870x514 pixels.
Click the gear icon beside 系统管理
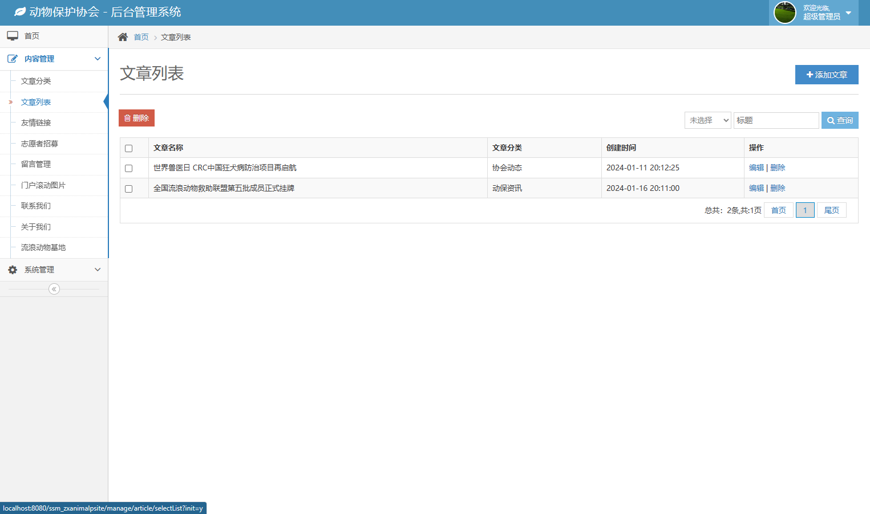pyautogui.click(x=13, y=270)
